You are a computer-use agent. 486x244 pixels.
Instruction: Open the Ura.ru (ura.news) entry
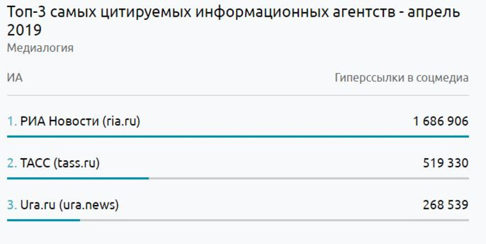click(x=70, y=205)
